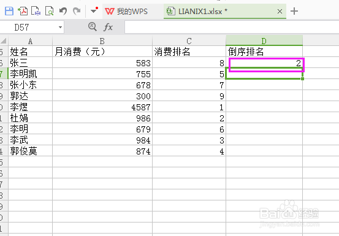Click the Save icon in toolbar
The image size is (339, 236).
pyautogui.click(x=9, y=11)
